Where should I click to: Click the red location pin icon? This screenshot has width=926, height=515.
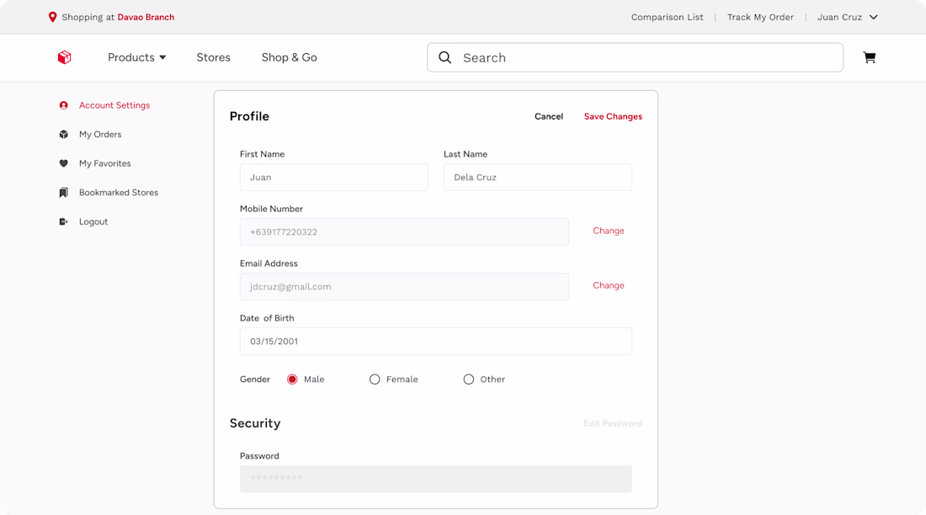[x=52, y=17]
